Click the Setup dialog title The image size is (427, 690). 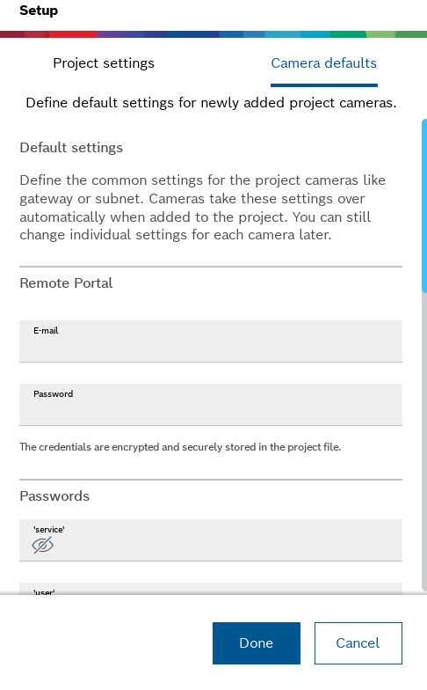tap(39, 11)
